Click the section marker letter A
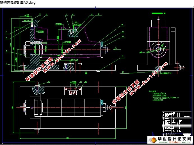 click(116, 48)
